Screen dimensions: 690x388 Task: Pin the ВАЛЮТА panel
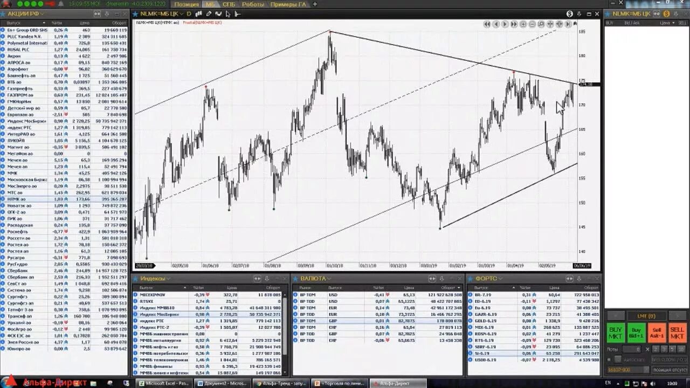(x=442, y=279)
